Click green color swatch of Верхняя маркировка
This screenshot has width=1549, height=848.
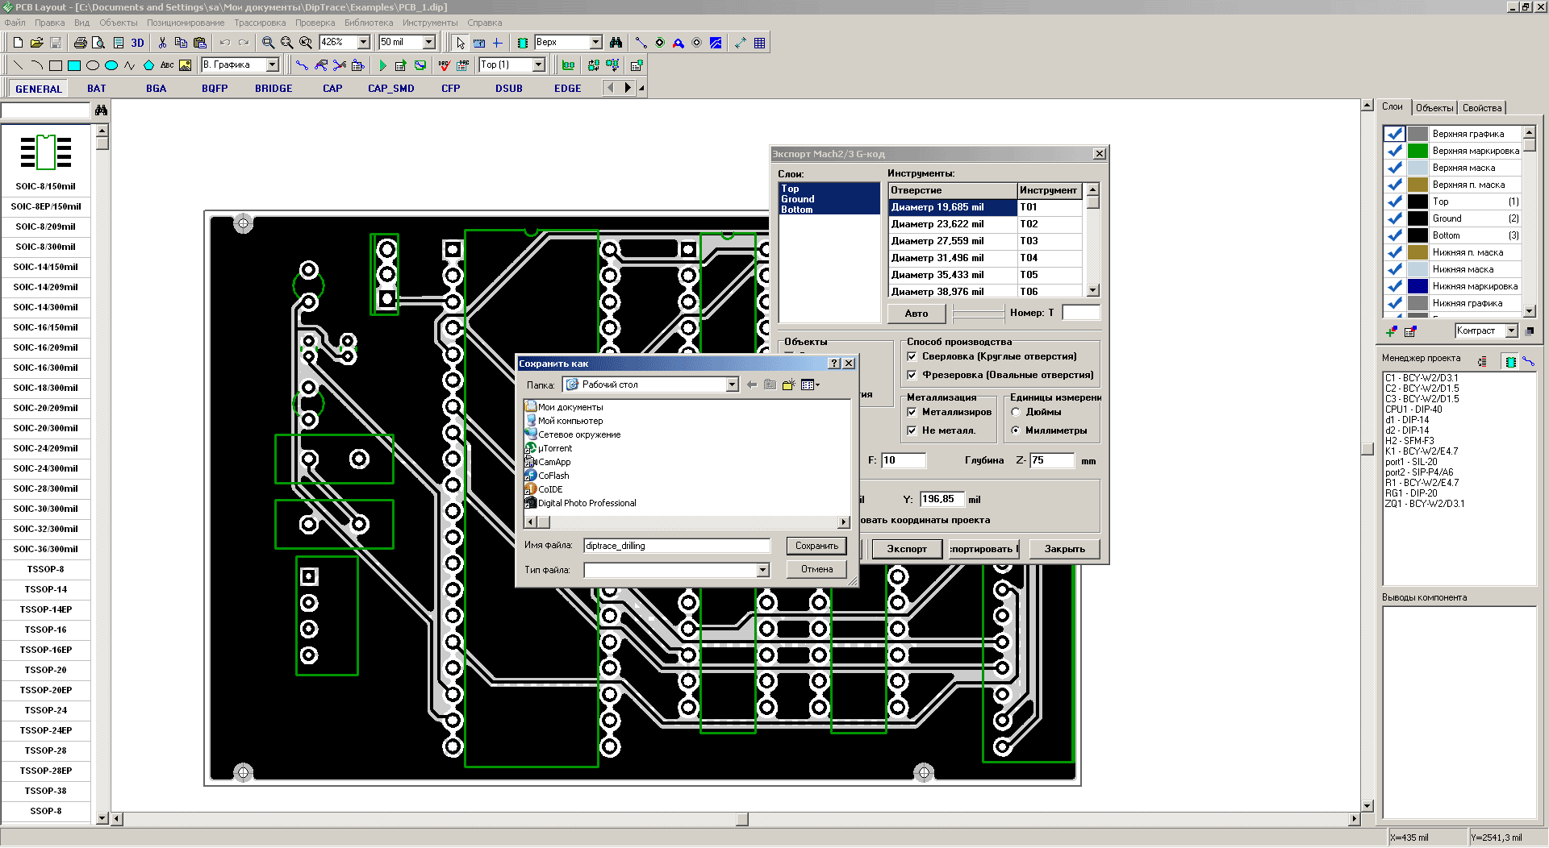point(1417,151)
